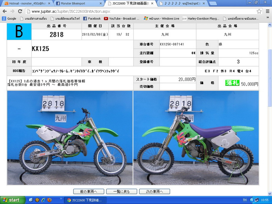
Task: Open the second Thai games bookmark
Action: (x=65, y=19)
